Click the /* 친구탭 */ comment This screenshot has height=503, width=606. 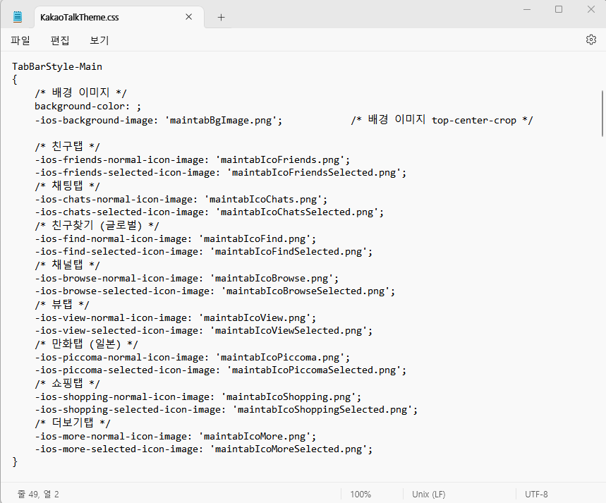(x=67, y=146)
